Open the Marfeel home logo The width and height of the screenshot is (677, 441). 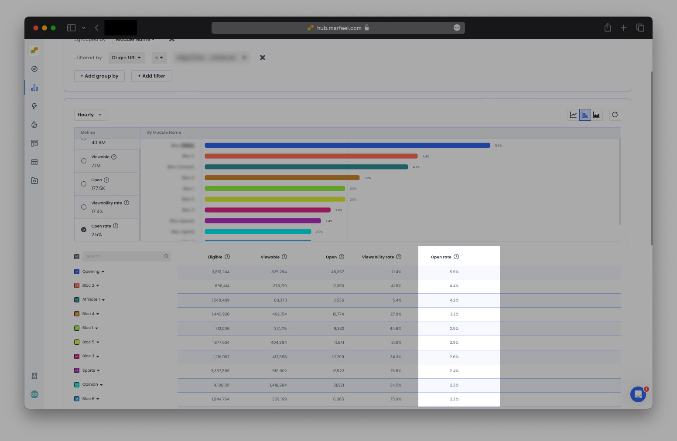34,50
